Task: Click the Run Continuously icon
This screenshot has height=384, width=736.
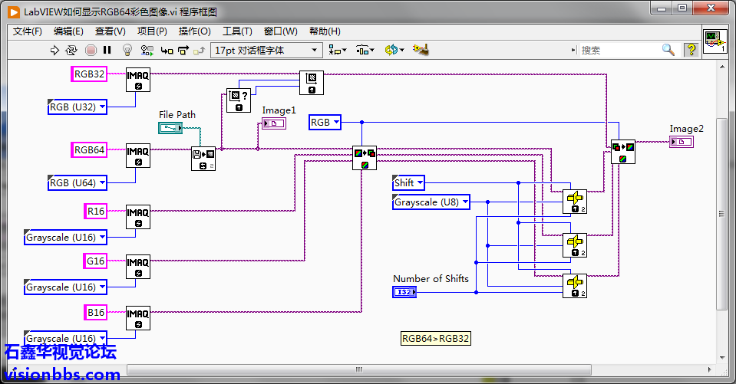Action: coord(71,50)
